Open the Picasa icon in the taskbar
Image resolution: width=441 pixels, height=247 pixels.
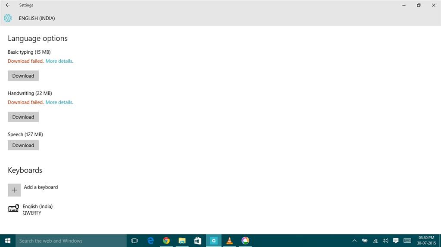click(x=245, y=241)
